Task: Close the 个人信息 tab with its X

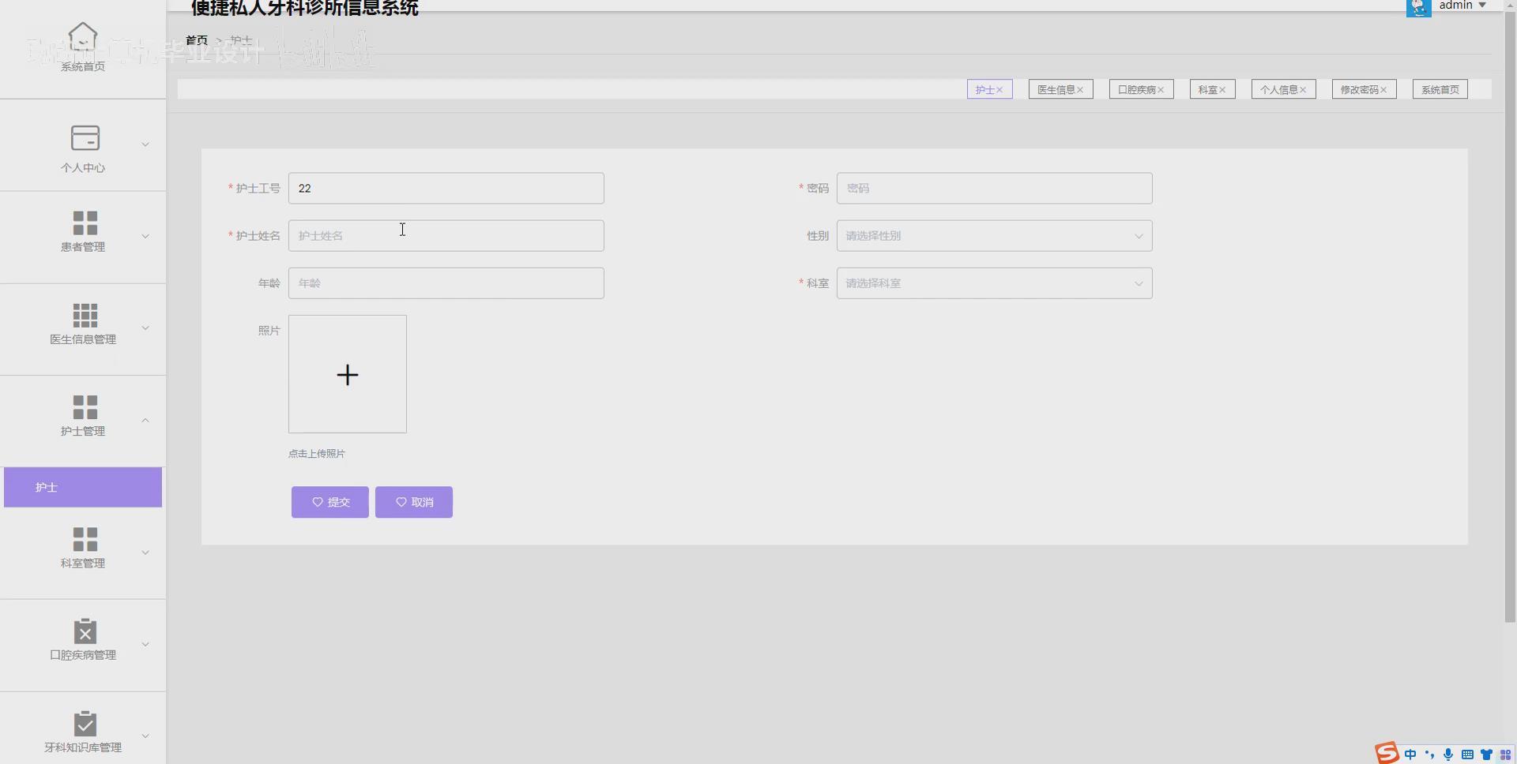Action: (x=1303, y=90)
